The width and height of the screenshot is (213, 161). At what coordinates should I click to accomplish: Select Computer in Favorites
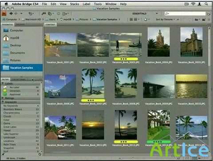(x=22, y=30)
